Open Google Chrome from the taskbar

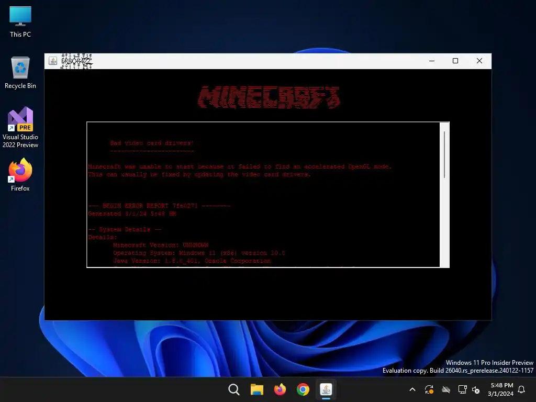(x=303, y=389)
